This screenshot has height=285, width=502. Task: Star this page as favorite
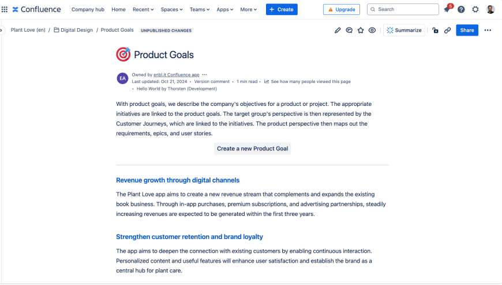coord(361,31)
